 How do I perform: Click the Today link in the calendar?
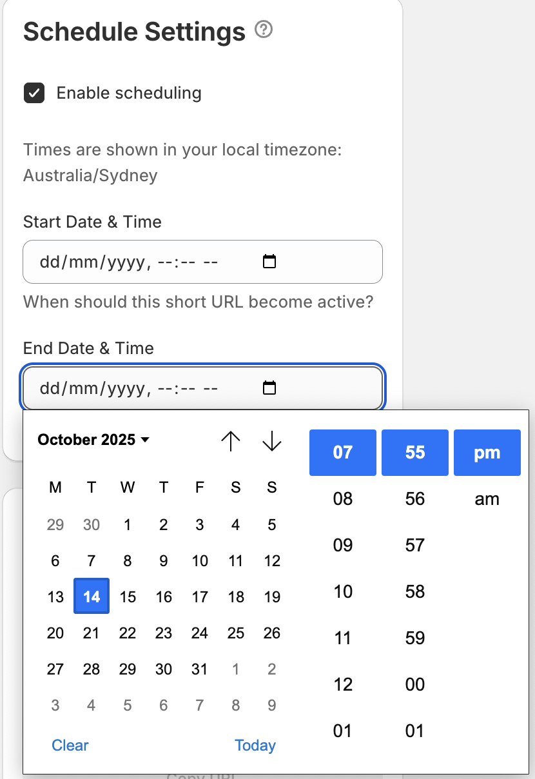pos(255,745)
